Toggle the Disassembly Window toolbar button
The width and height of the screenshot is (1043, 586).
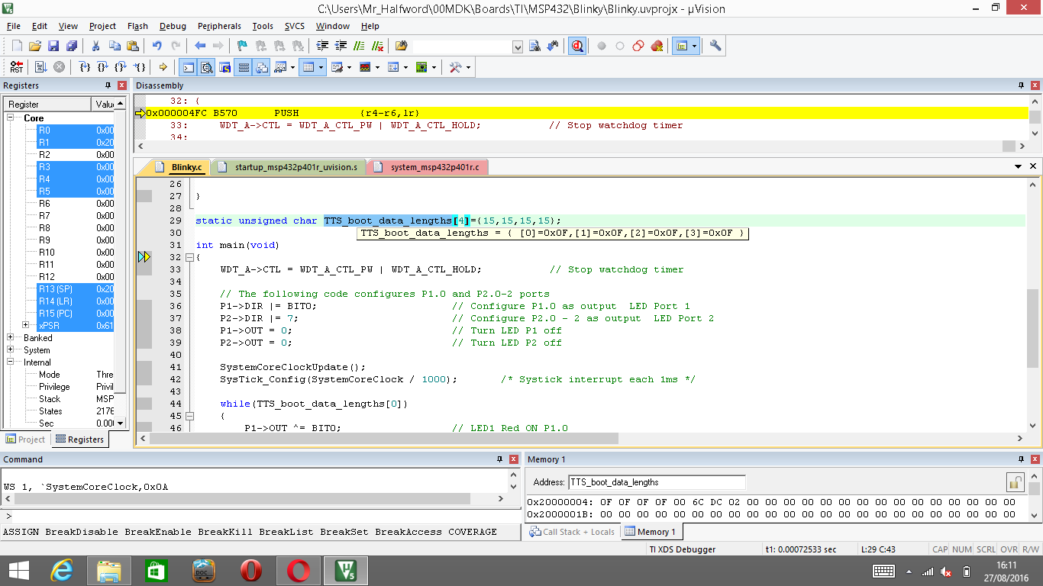206,67
